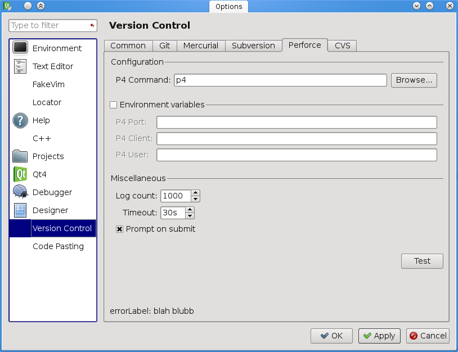Select the Projects folder icon

click(20, 156)
